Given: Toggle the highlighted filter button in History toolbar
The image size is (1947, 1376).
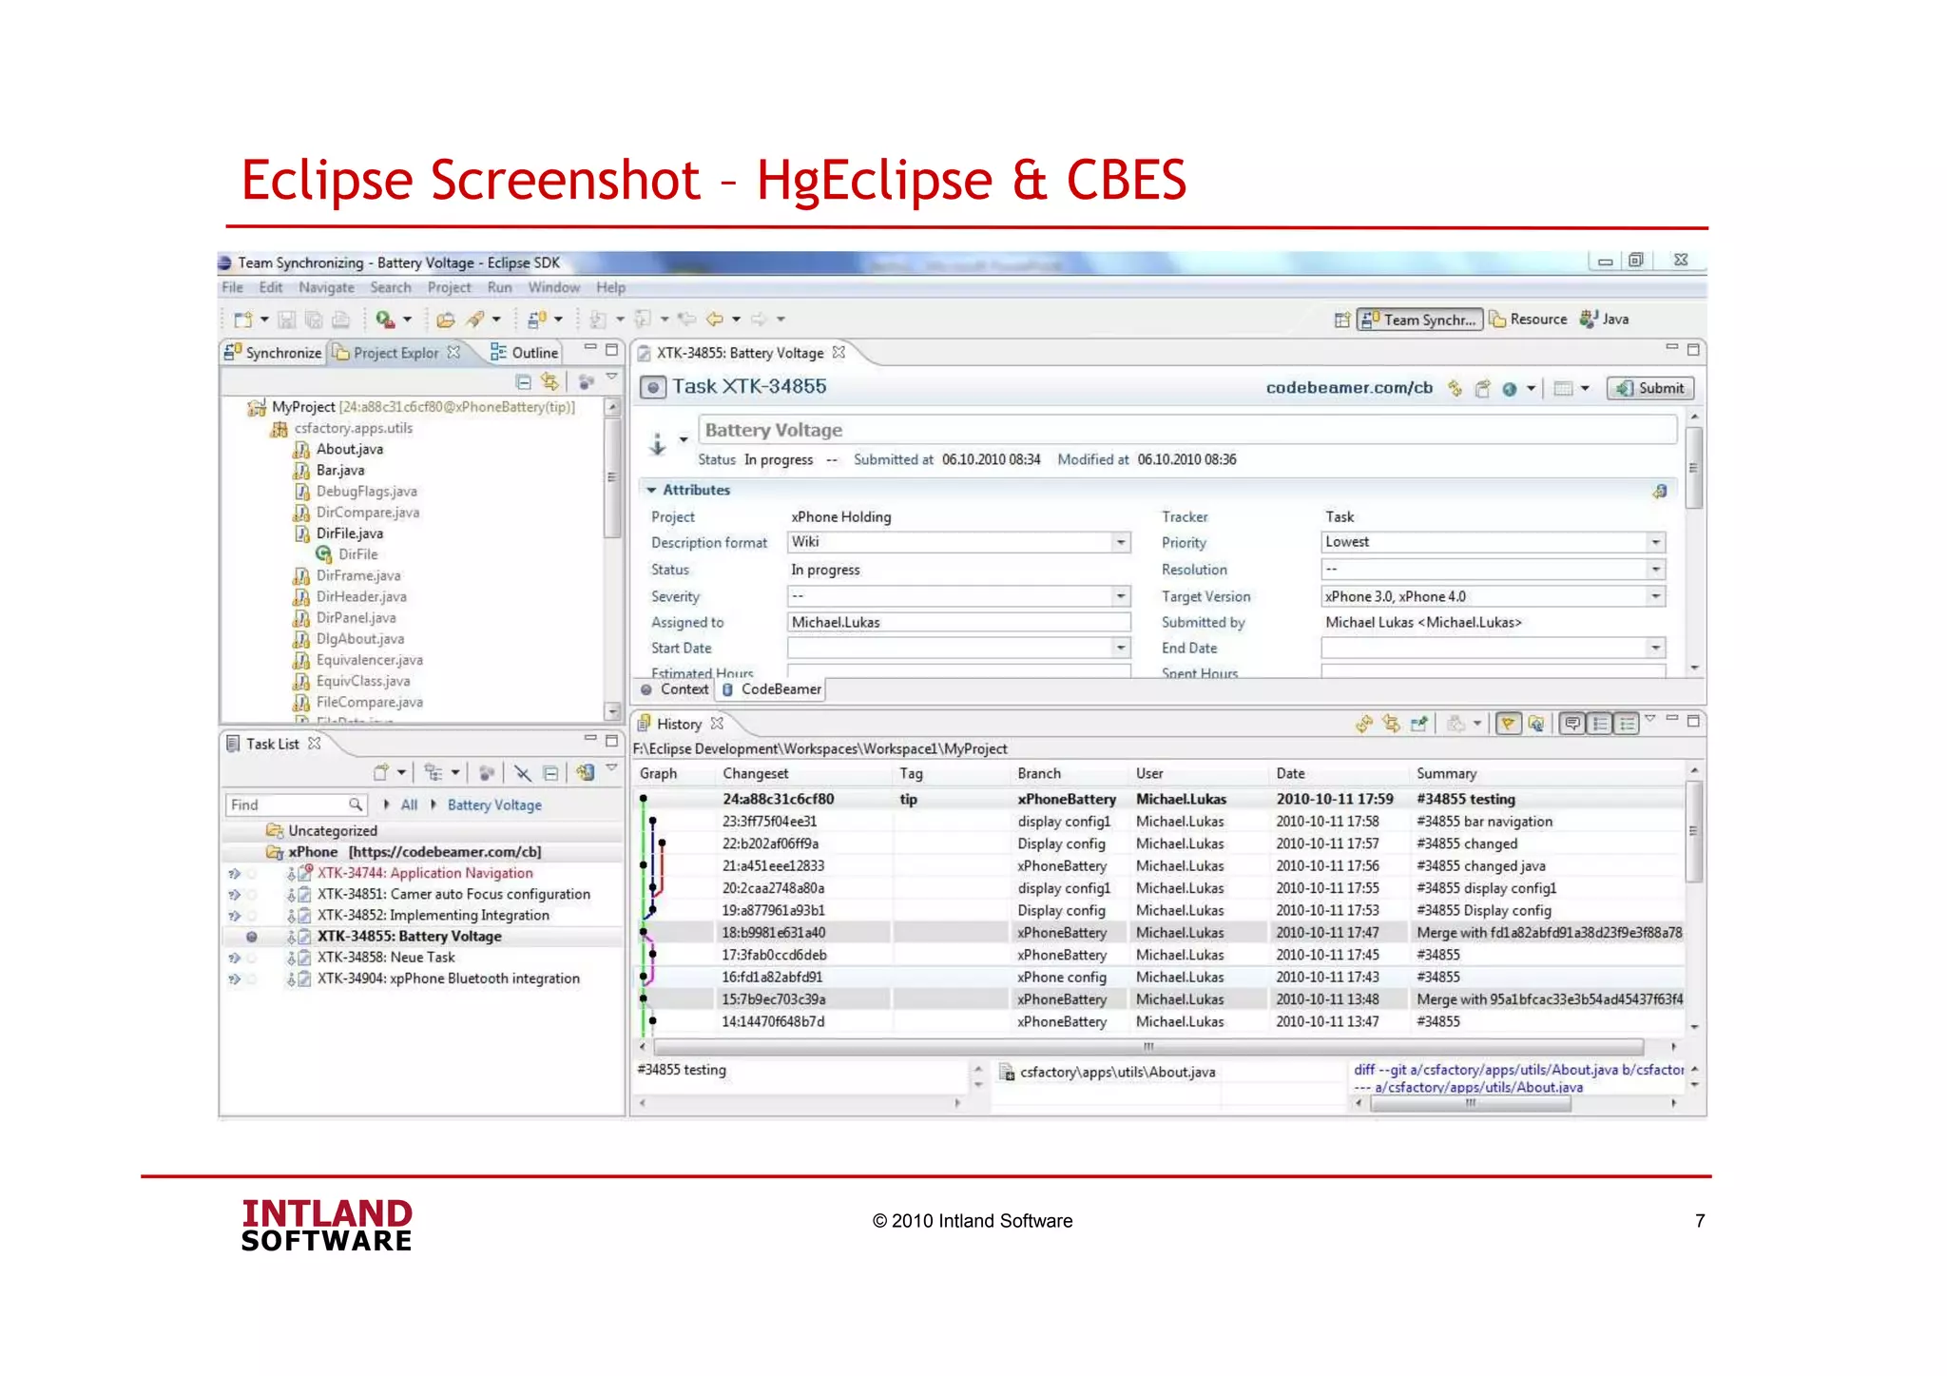Looking at the screenshot, I should tap(1509, 725).
